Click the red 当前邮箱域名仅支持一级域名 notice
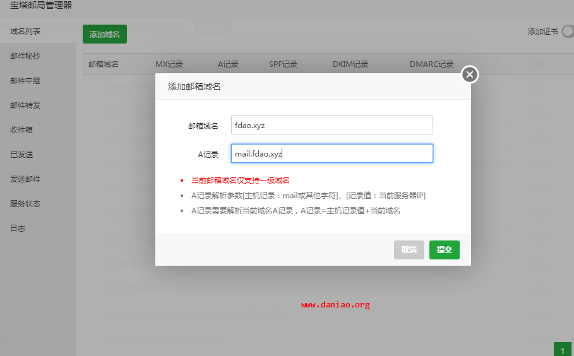 240,180
